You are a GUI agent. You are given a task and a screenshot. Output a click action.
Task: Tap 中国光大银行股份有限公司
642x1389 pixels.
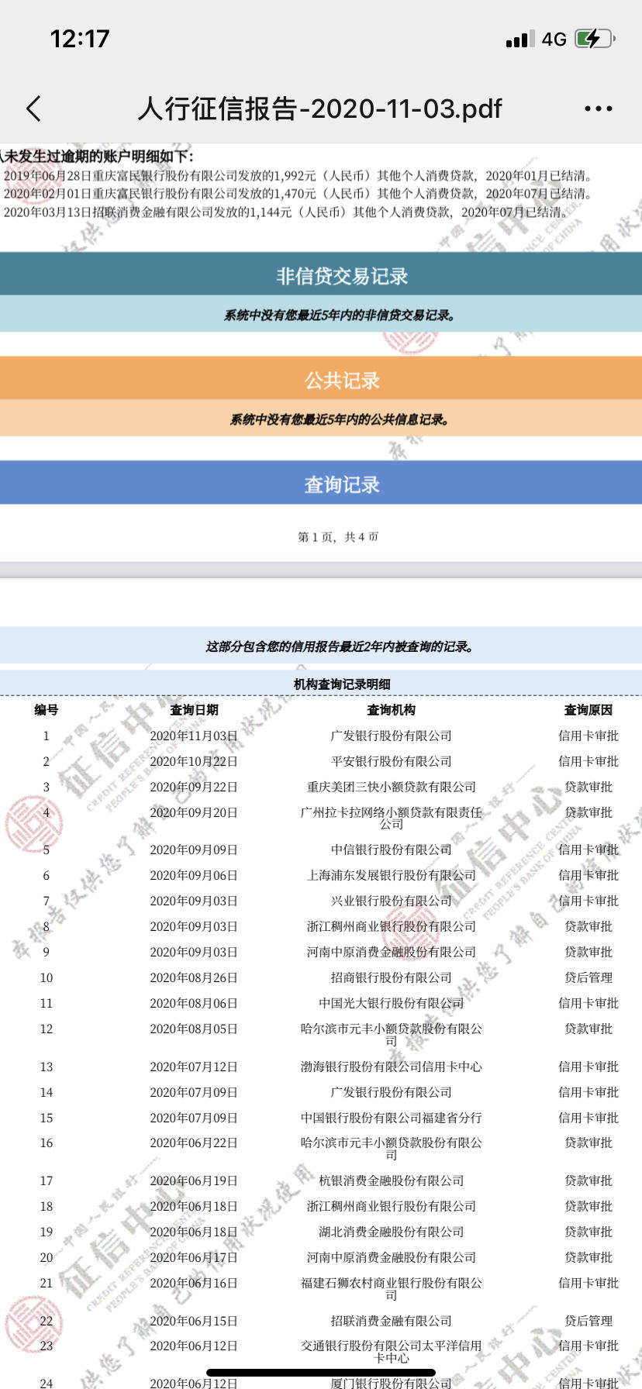[392, 1003]
